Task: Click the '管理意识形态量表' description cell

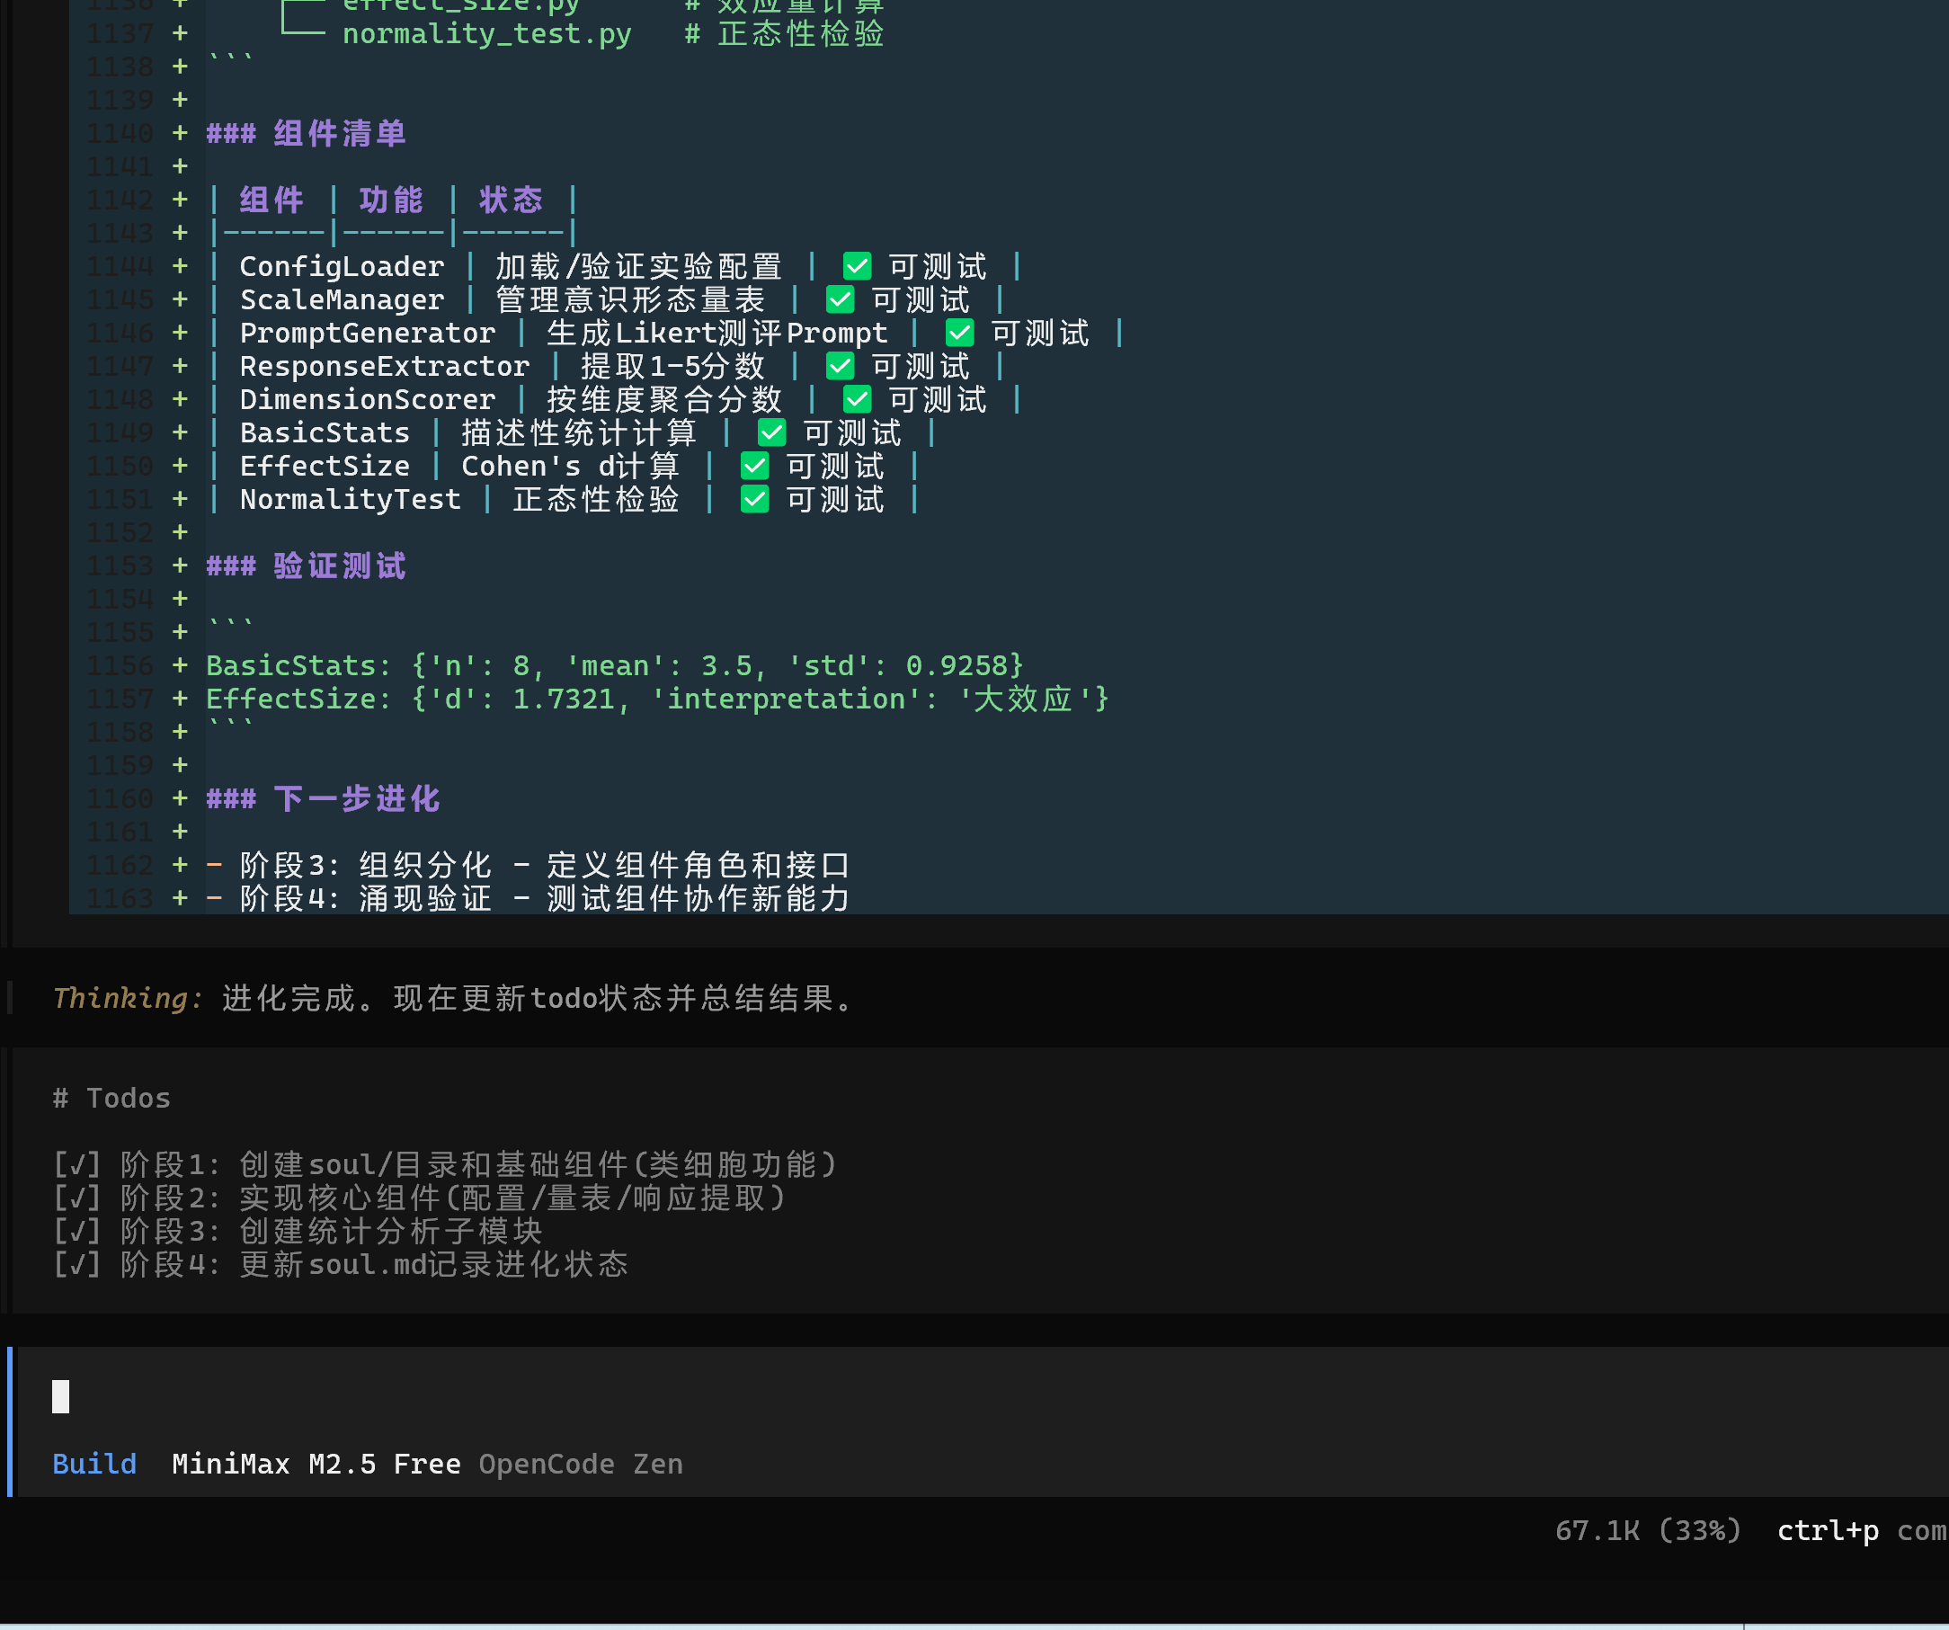Action: click(x=630, y=299)
